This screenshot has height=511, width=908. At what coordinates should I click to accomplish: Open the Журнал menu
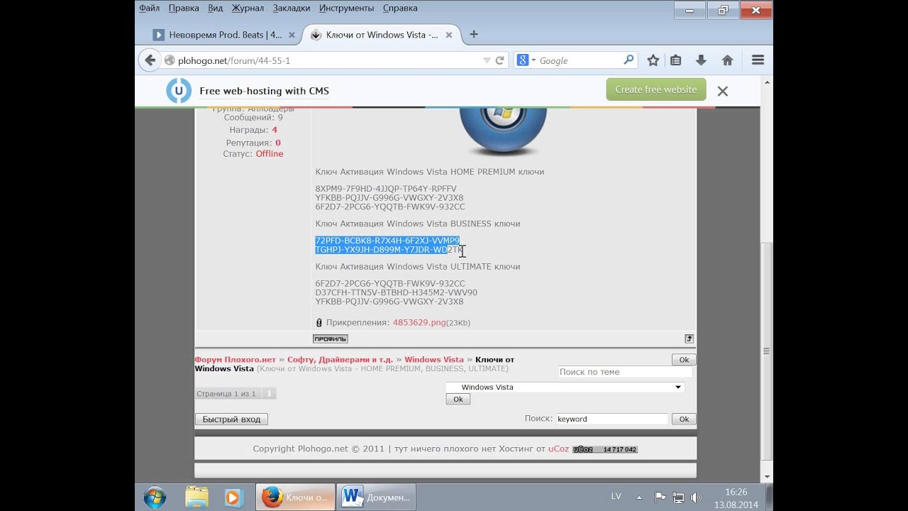[x=248, y=8]
